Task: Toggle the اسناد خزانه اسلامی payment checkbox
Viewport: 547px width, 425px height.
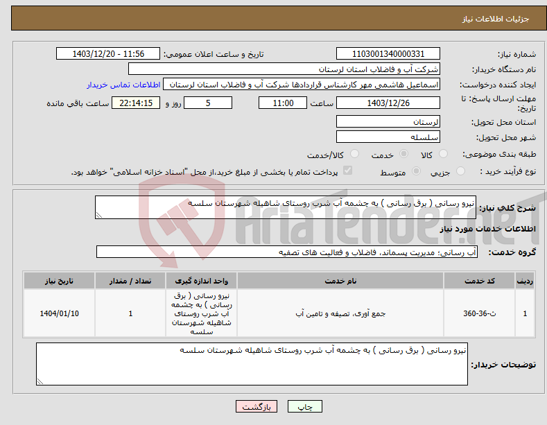Action: pyautogui.click(x=347, y=171)
